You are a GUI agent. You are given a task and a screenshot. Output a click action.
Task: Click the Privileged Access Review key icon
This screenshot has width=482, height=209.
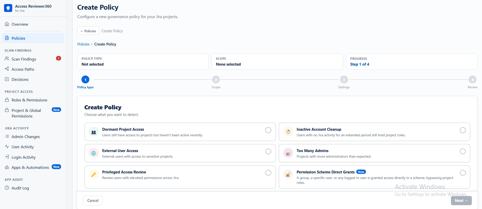pos(94,175)
